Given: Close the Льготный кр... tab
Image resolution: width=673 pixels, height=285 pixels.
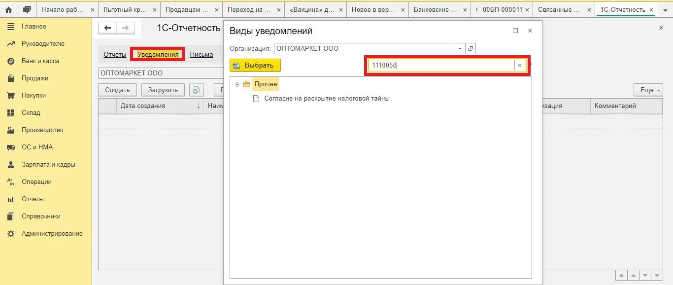Looking at the screenshot, I should pyautogui.click(x=155, y=10).
